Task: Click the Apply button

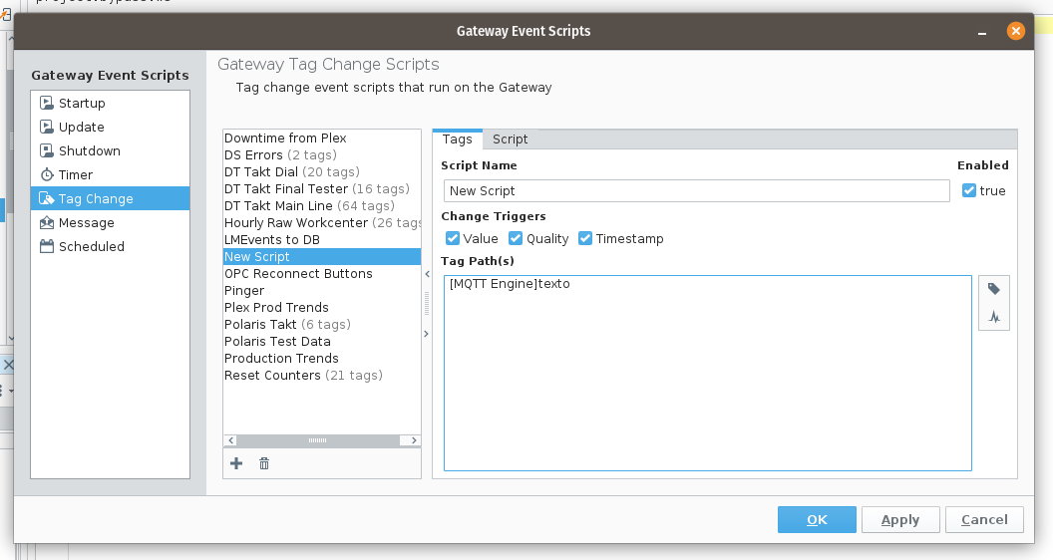Action: coord(900,519)
